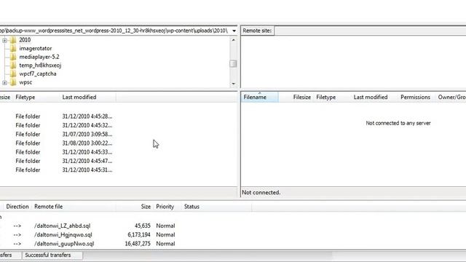Screen dimensions: 466x262
Task: Click the 6,173,194 size value
Action: coord(139,234)
